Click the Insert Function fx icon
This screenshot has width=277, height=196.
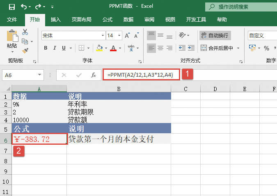pos(94,75)
